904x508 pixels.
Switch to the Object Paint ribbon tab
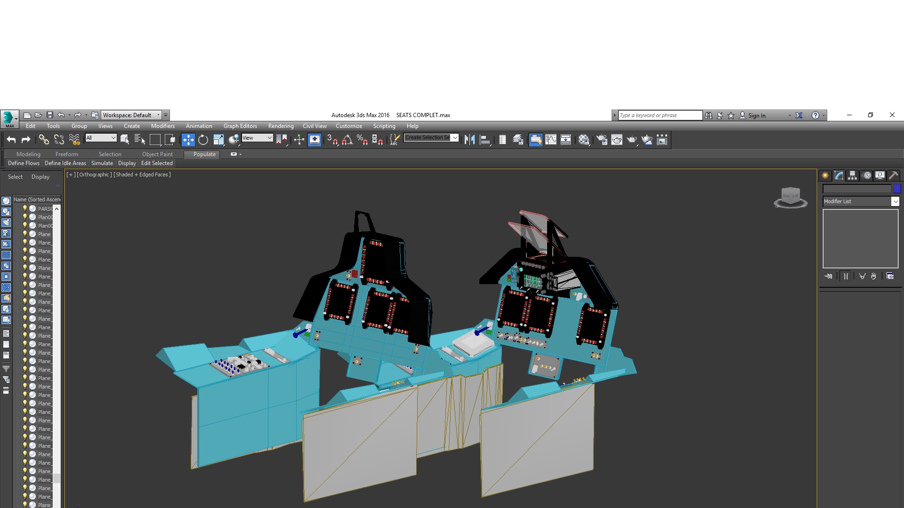click(x=157, y=154)
